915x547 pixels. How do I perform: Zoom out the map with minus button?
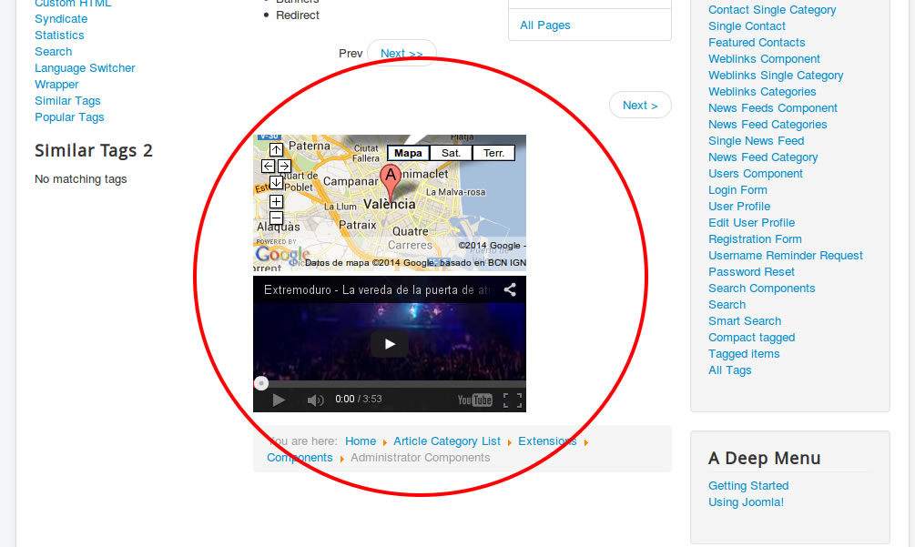(276, 218)
